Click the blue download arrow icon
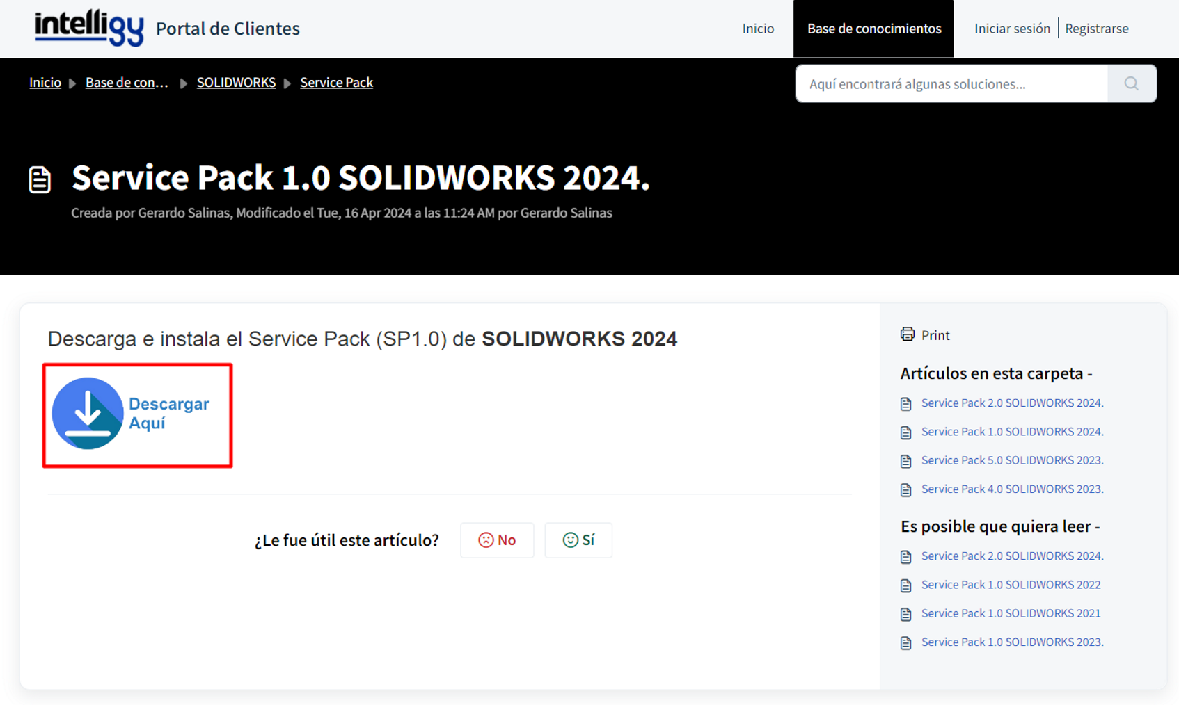The width and height of the screenshot is (1179, 705). pos(88,413)
